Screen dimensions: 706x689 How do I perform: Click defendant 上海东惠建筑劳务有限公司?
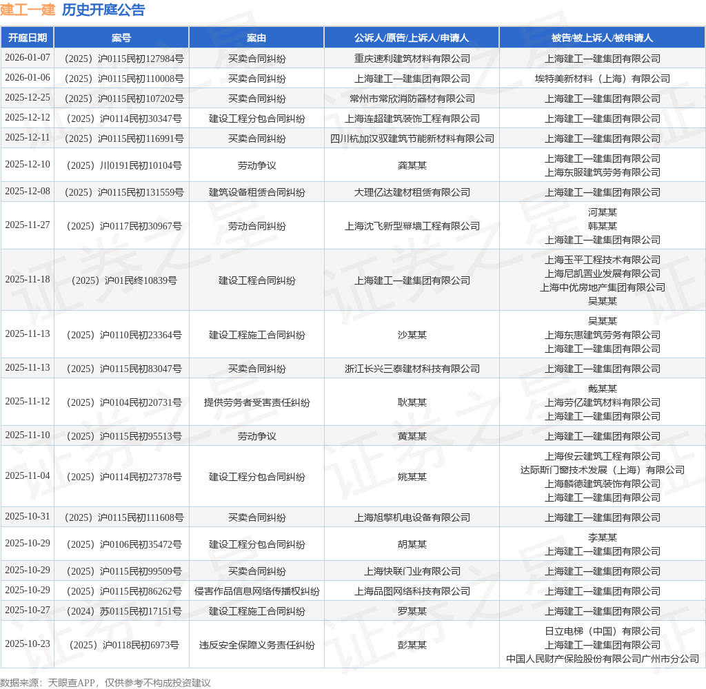pyautogui.click(x=603, y=335)
